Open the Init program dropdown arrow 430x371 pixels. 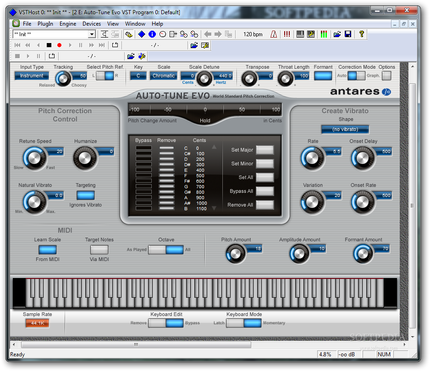coord(92,34)
